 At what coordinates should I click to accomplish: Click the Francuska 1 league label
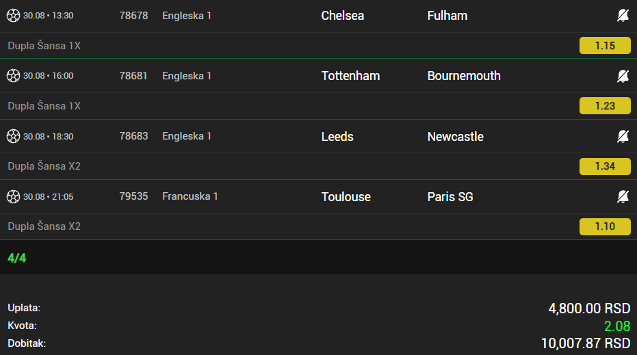coord(190,196)
